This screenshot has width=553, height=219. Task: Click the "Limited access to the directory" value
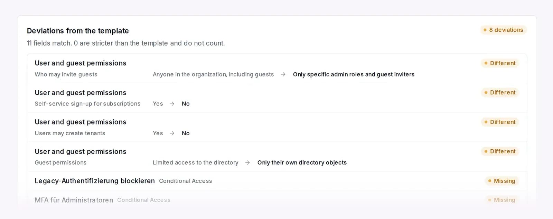[196, 163]
